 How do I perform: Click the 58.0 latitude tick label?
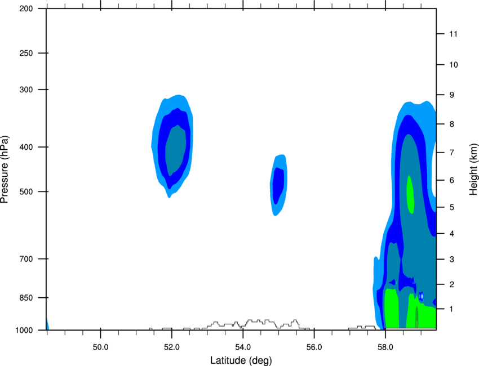click(x=385, y=347)
